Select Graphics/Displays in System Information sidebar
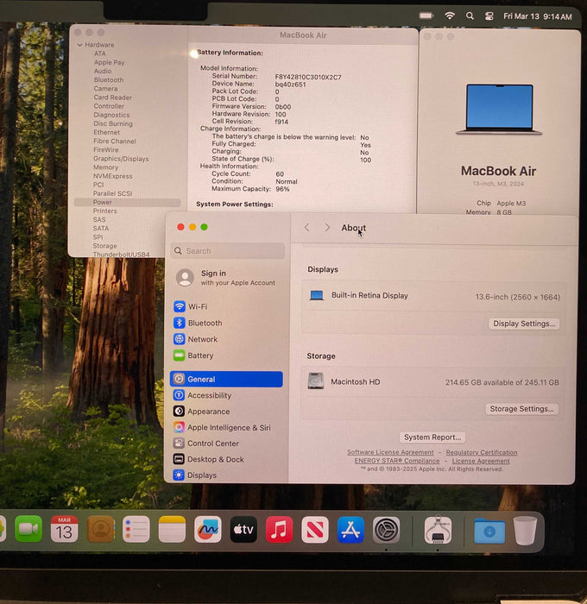Image resolution: width=587 pixels, height=604 pixels. click(121, 159)
